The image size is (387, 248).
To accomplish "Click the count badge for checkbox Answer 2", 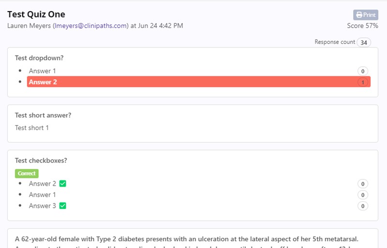I will tap(363, 184).
